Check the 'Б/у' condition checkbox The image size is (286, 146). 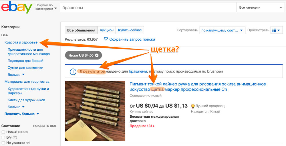pyautogui.click(x=3, y=137)
